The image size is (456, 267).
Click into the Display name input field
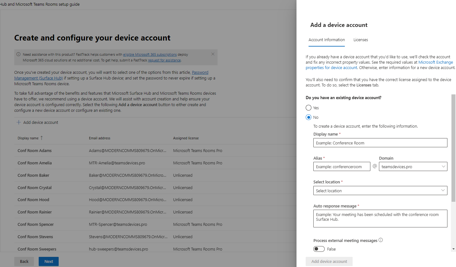[x=380, y=143]
